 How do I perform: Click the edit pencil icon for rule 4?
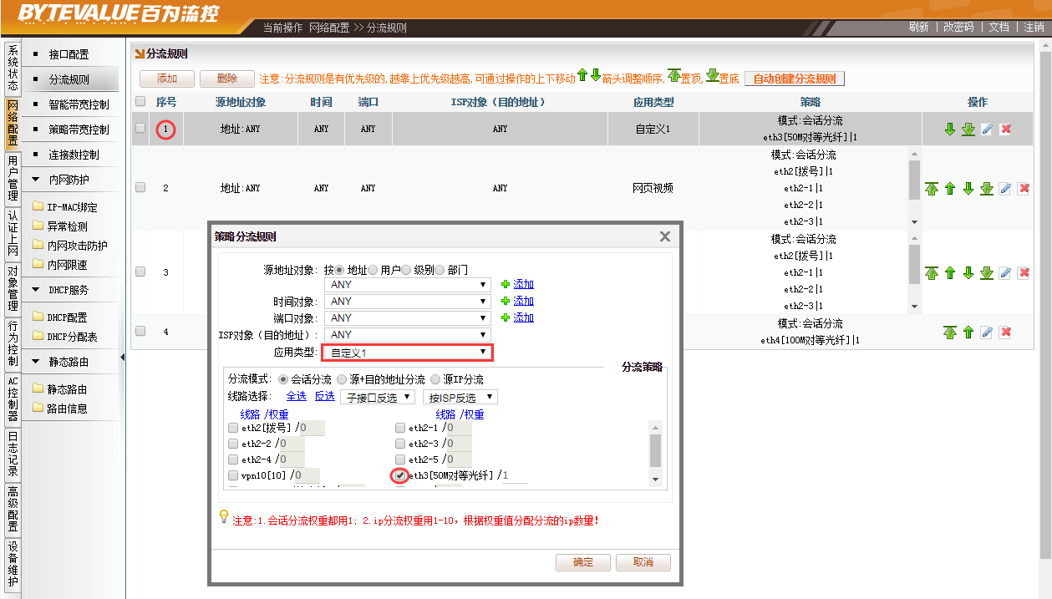pyautogui.click(x=987, y=332)
